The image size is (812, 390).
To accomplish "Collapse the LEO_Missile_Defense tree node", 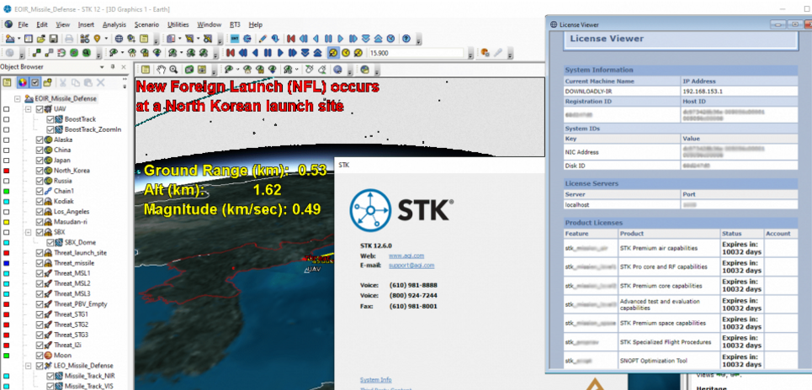I will [x=28, y=366].
